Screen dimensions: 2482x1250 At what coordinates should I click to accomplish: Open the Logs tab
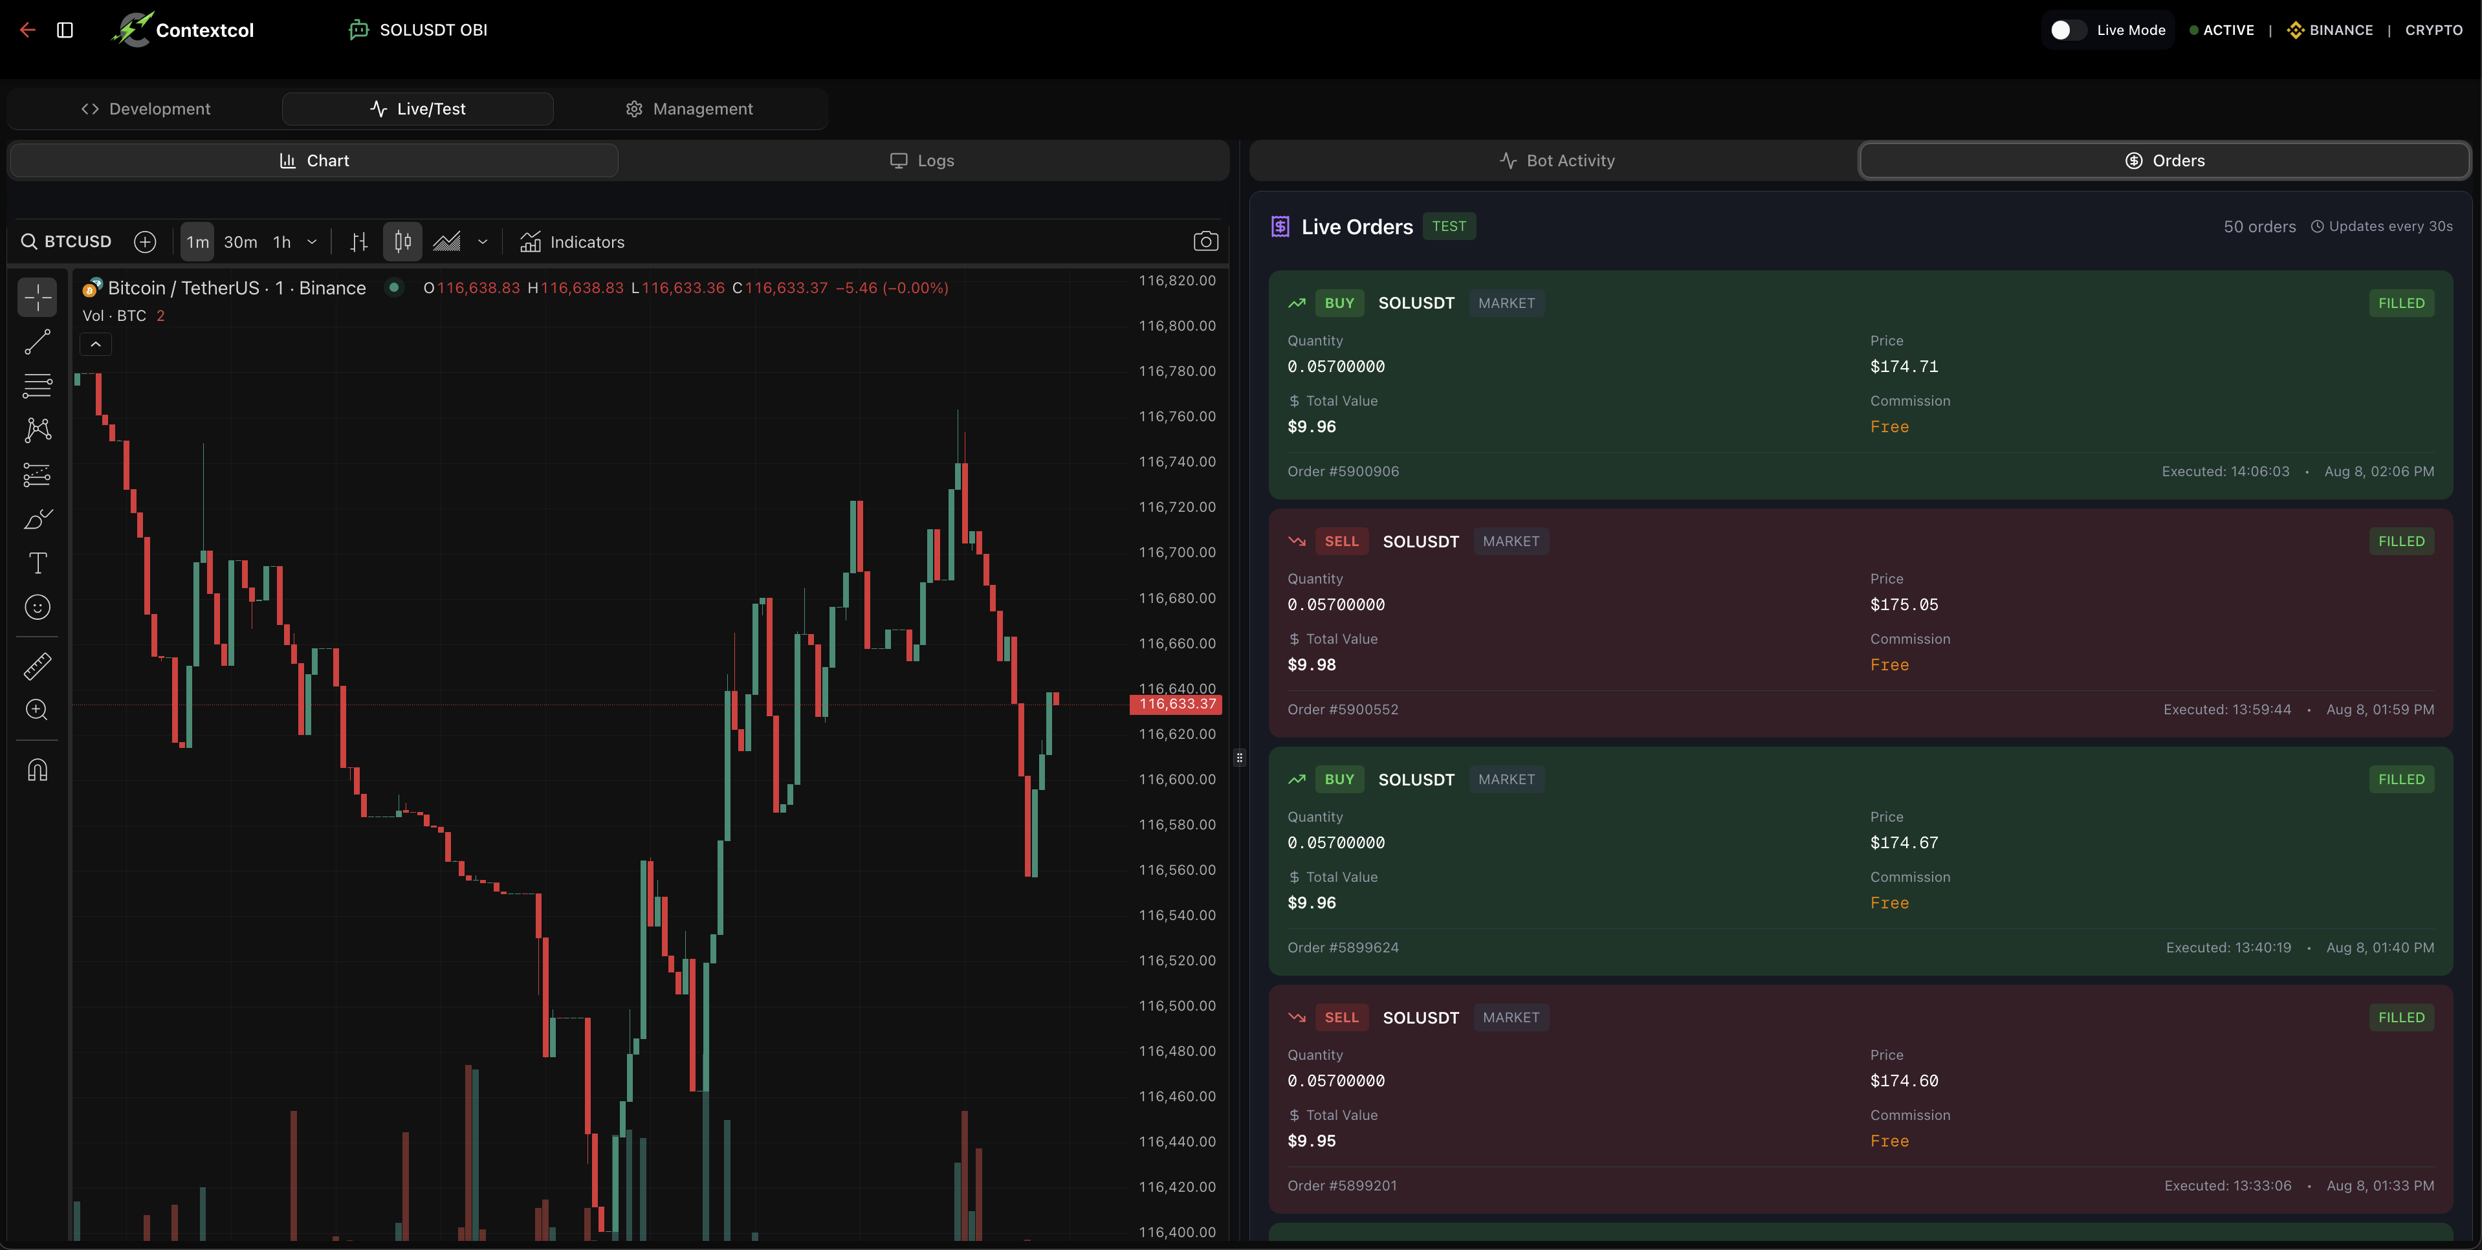[x=922, y=161]
